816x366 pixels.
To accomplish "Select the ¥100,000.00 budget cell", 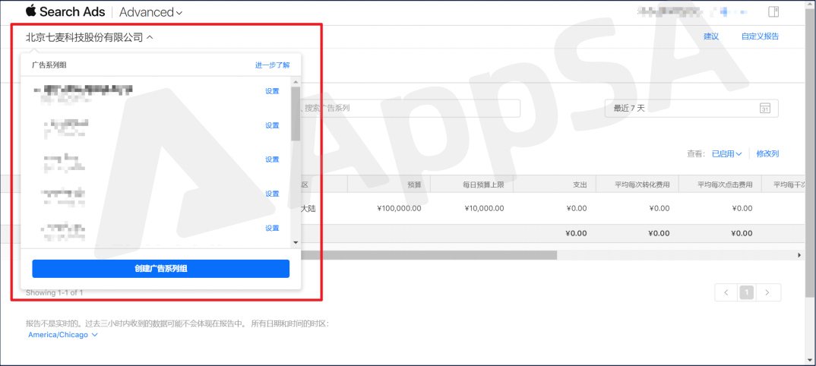I will coord(399,209).
